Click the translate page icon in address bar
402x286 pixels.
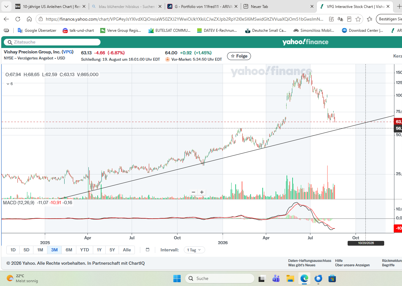pos(340,19)
